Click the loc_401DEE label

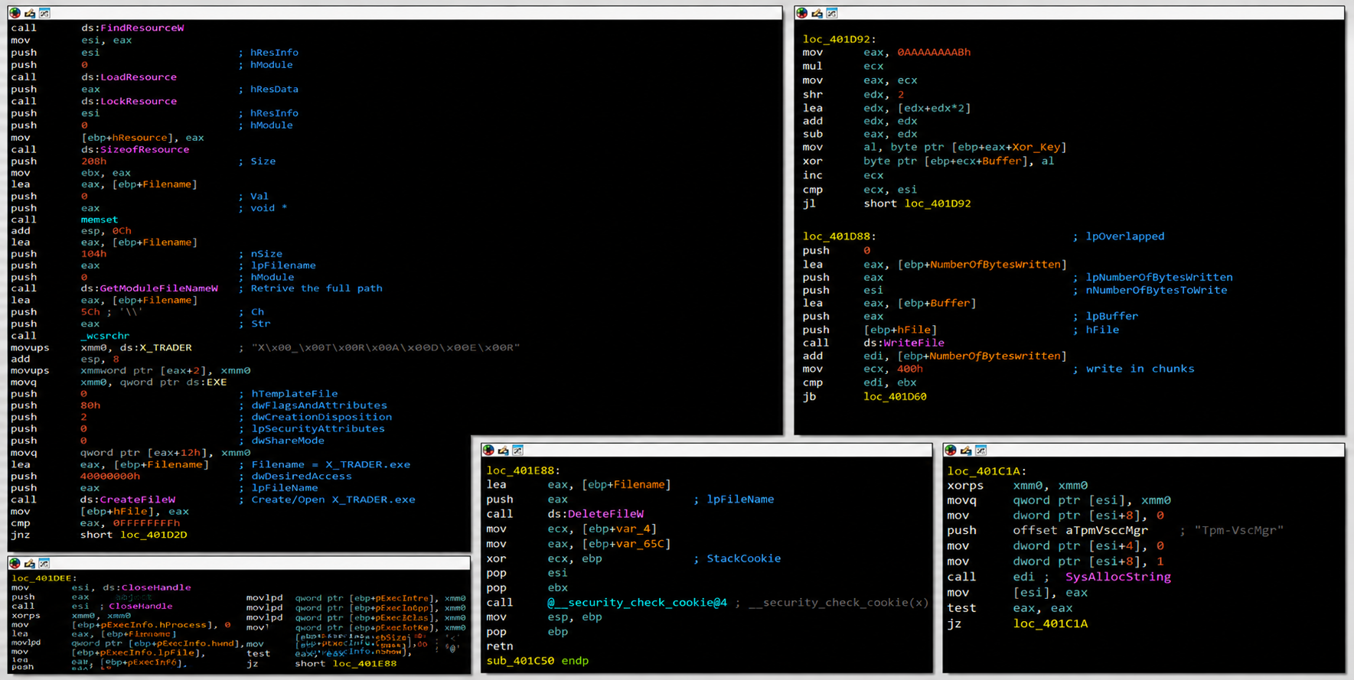(x=44, y=578)
